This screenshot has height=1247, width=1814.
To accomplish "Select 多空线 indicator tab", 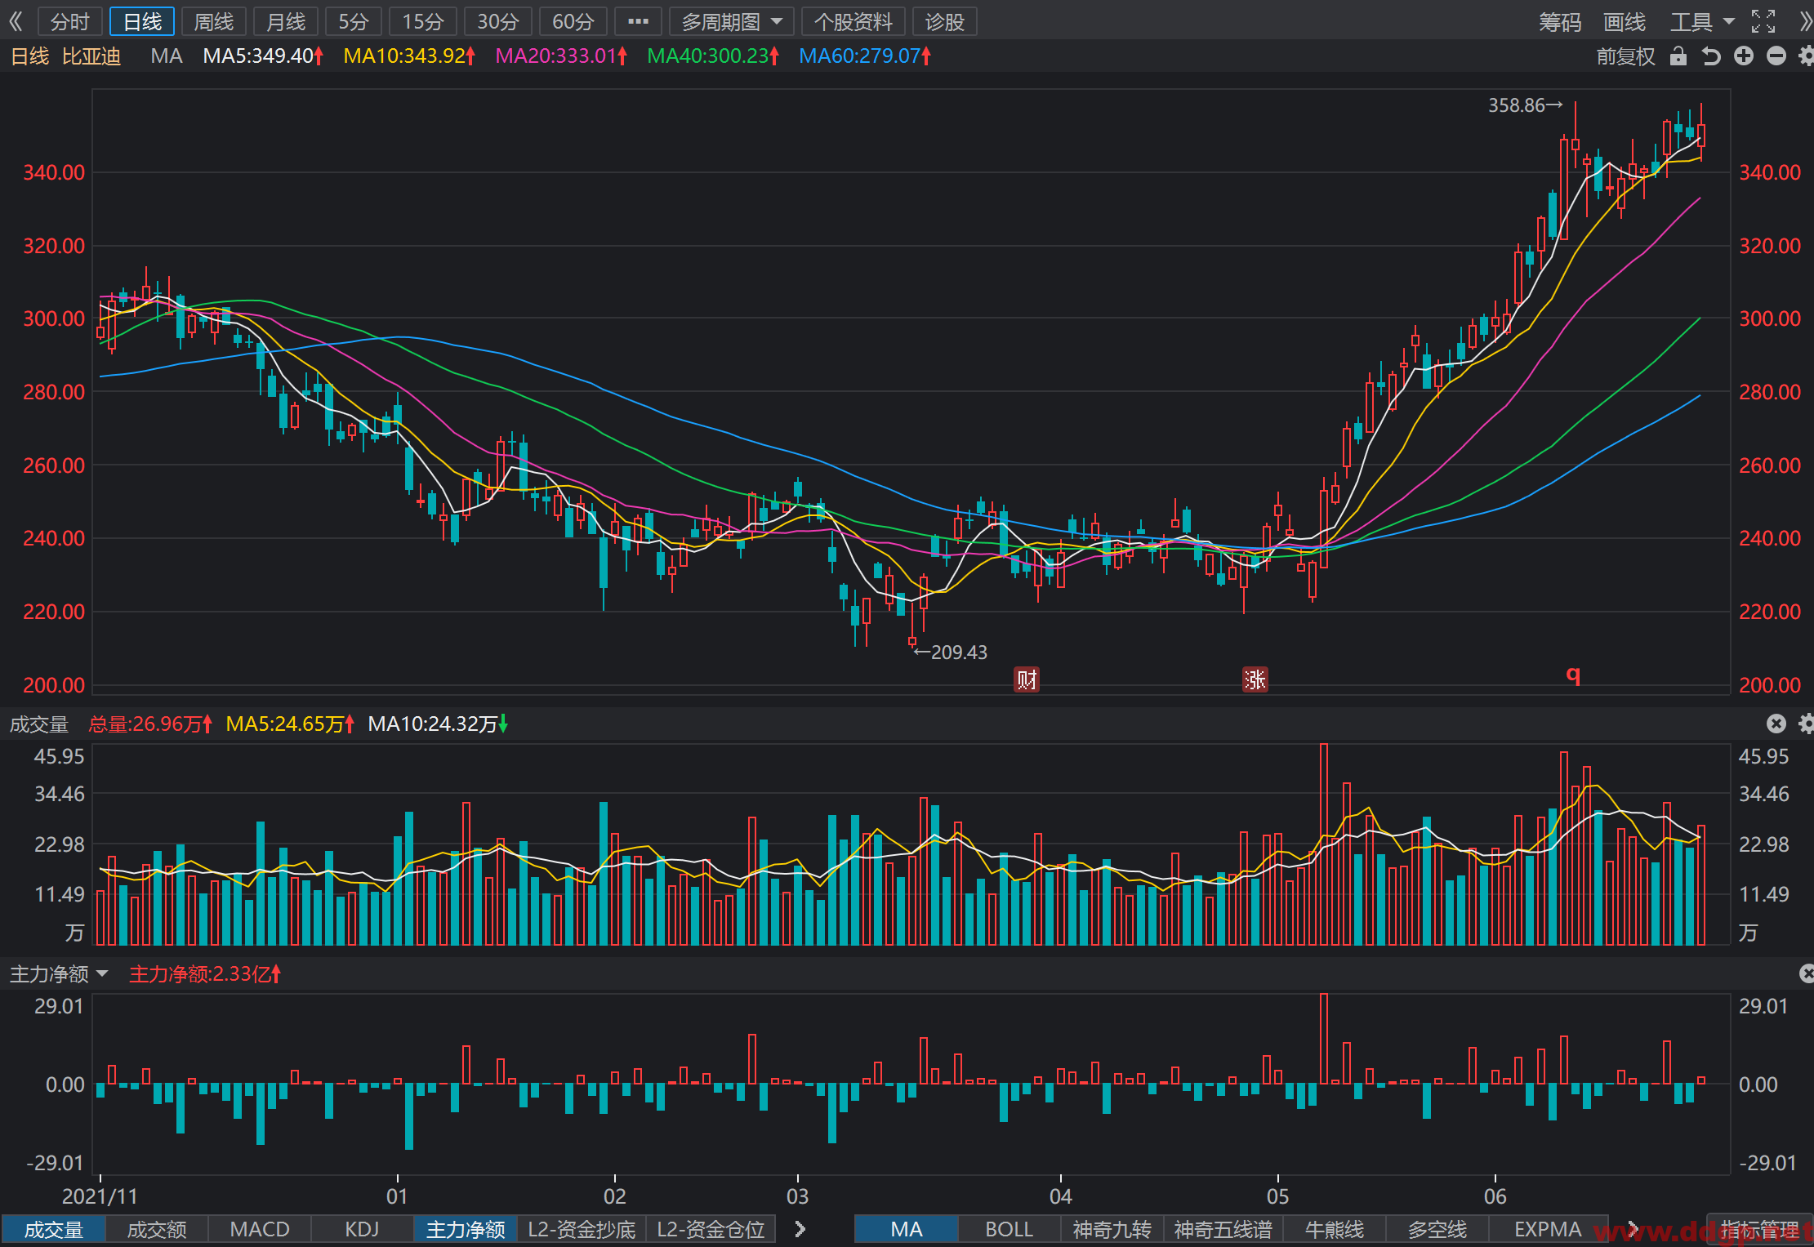I will (1437, 1229).
